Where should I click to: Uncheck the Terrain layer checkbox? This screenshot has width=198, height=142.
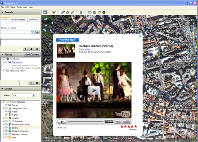click(6, 105)
